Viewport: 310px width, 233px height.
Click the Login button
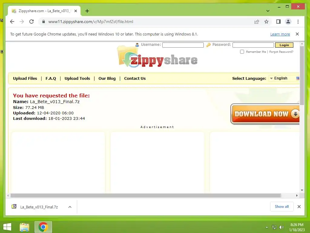tap(284, 45)
